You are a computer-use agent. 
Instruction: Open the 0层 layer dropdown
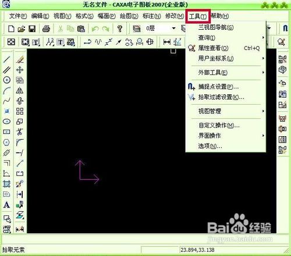174,29
